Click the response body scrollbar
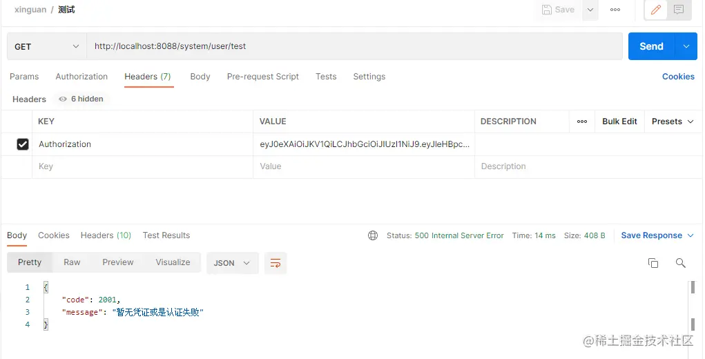This screenshot has height=359, width=705. click(693, 306)
